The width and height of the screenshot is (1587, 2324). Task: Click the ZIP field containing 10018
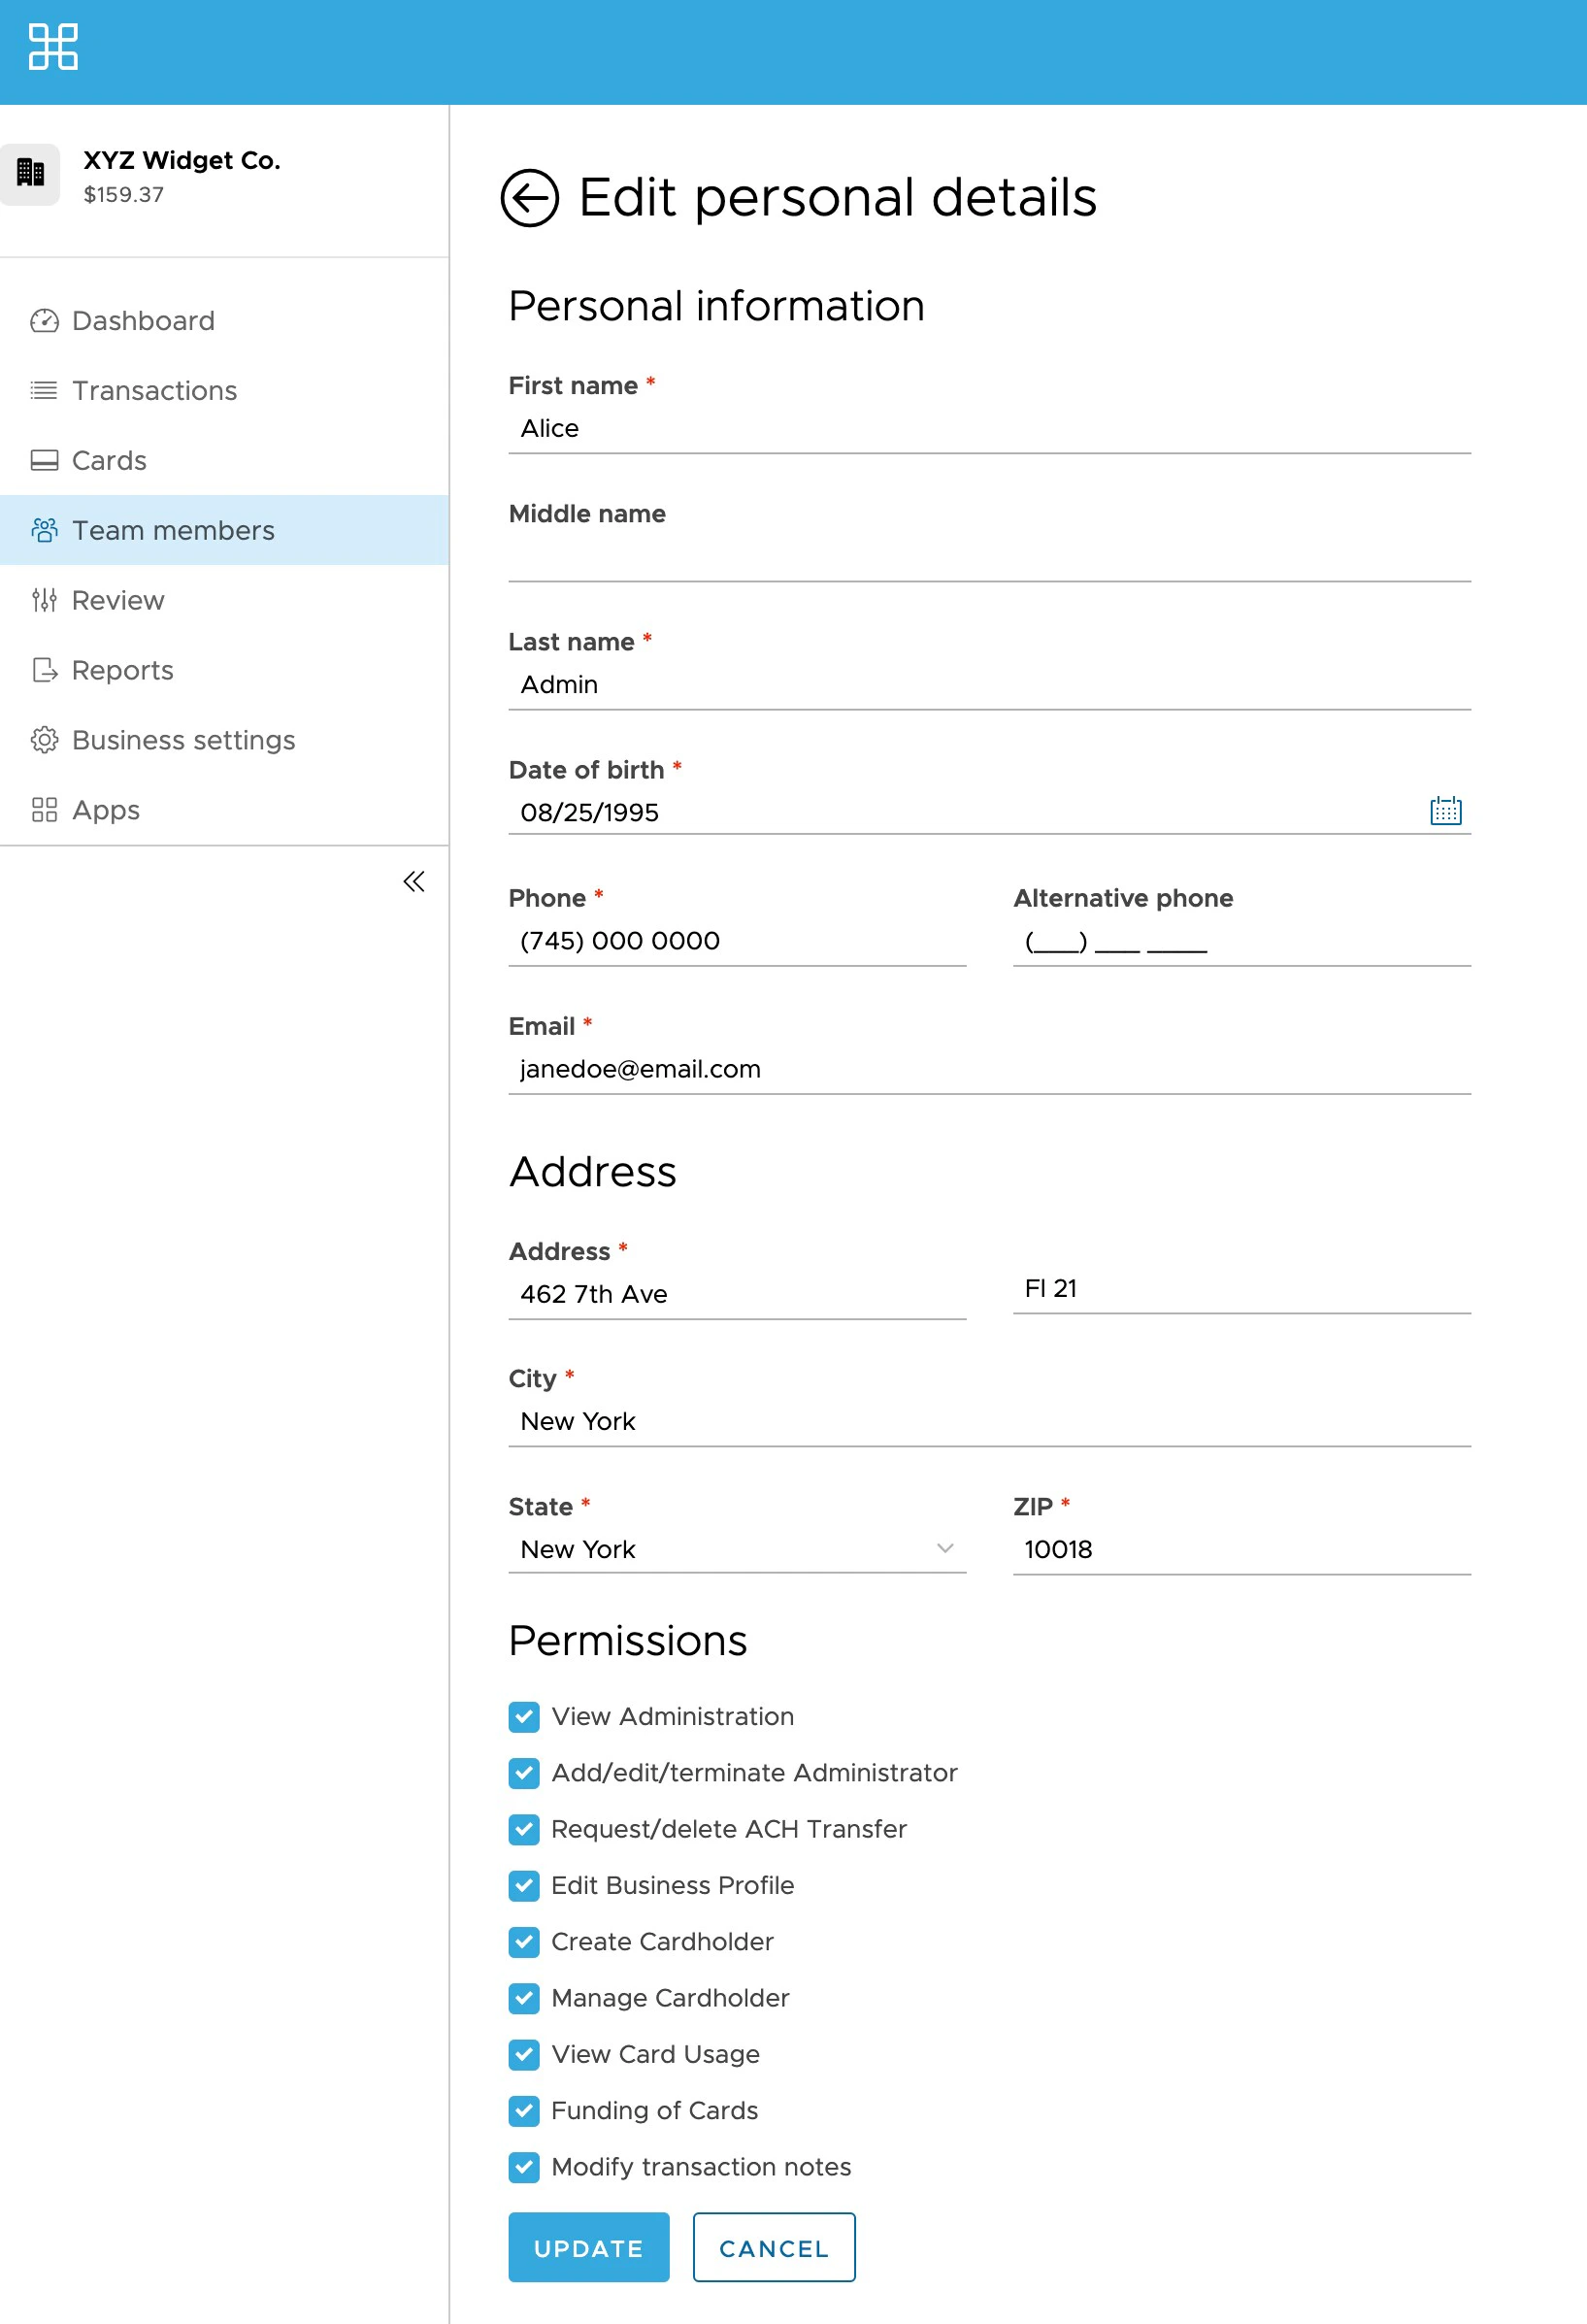pyautogui.click(x=1242, y=1549)
